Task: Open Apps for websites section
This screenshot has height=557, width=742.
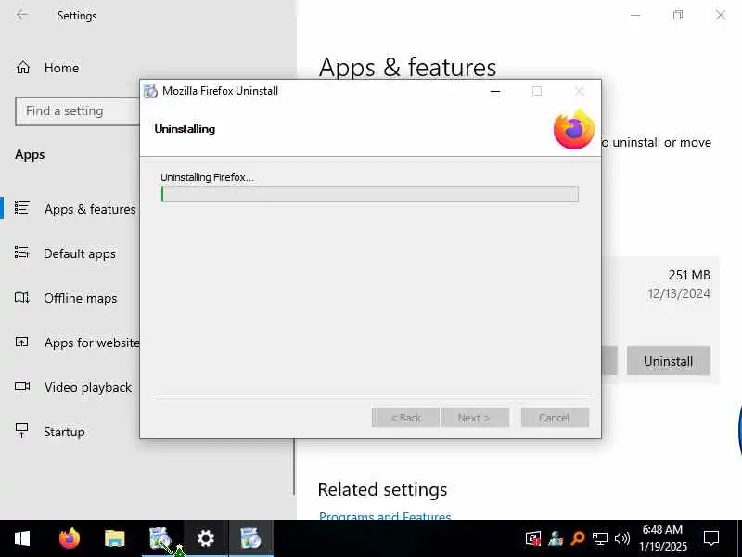Action: pos(77,343)
